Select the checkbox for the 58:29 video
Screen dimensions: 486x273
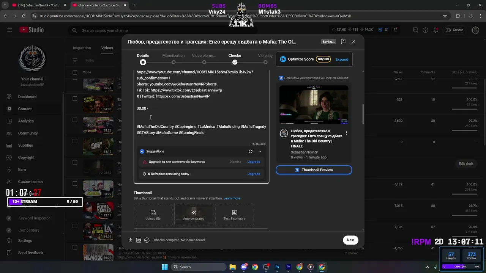click(75, 184)
